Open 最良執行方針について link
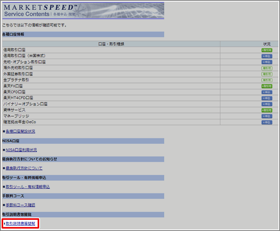280x231 pixels. point(24,168)
